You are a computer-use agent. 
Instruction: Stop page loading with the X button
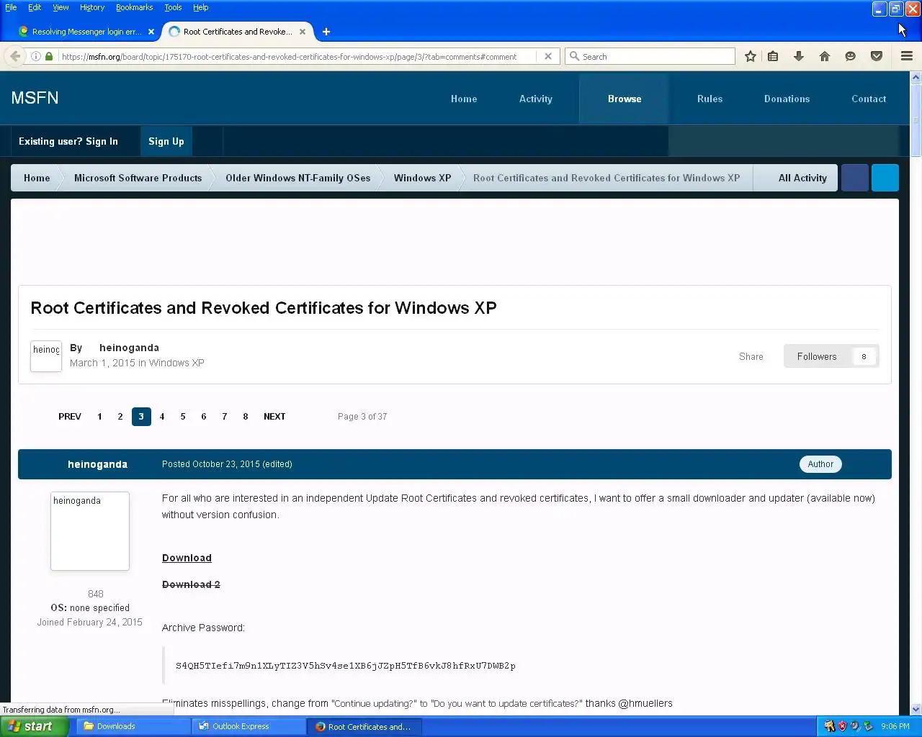pos(548,56)
